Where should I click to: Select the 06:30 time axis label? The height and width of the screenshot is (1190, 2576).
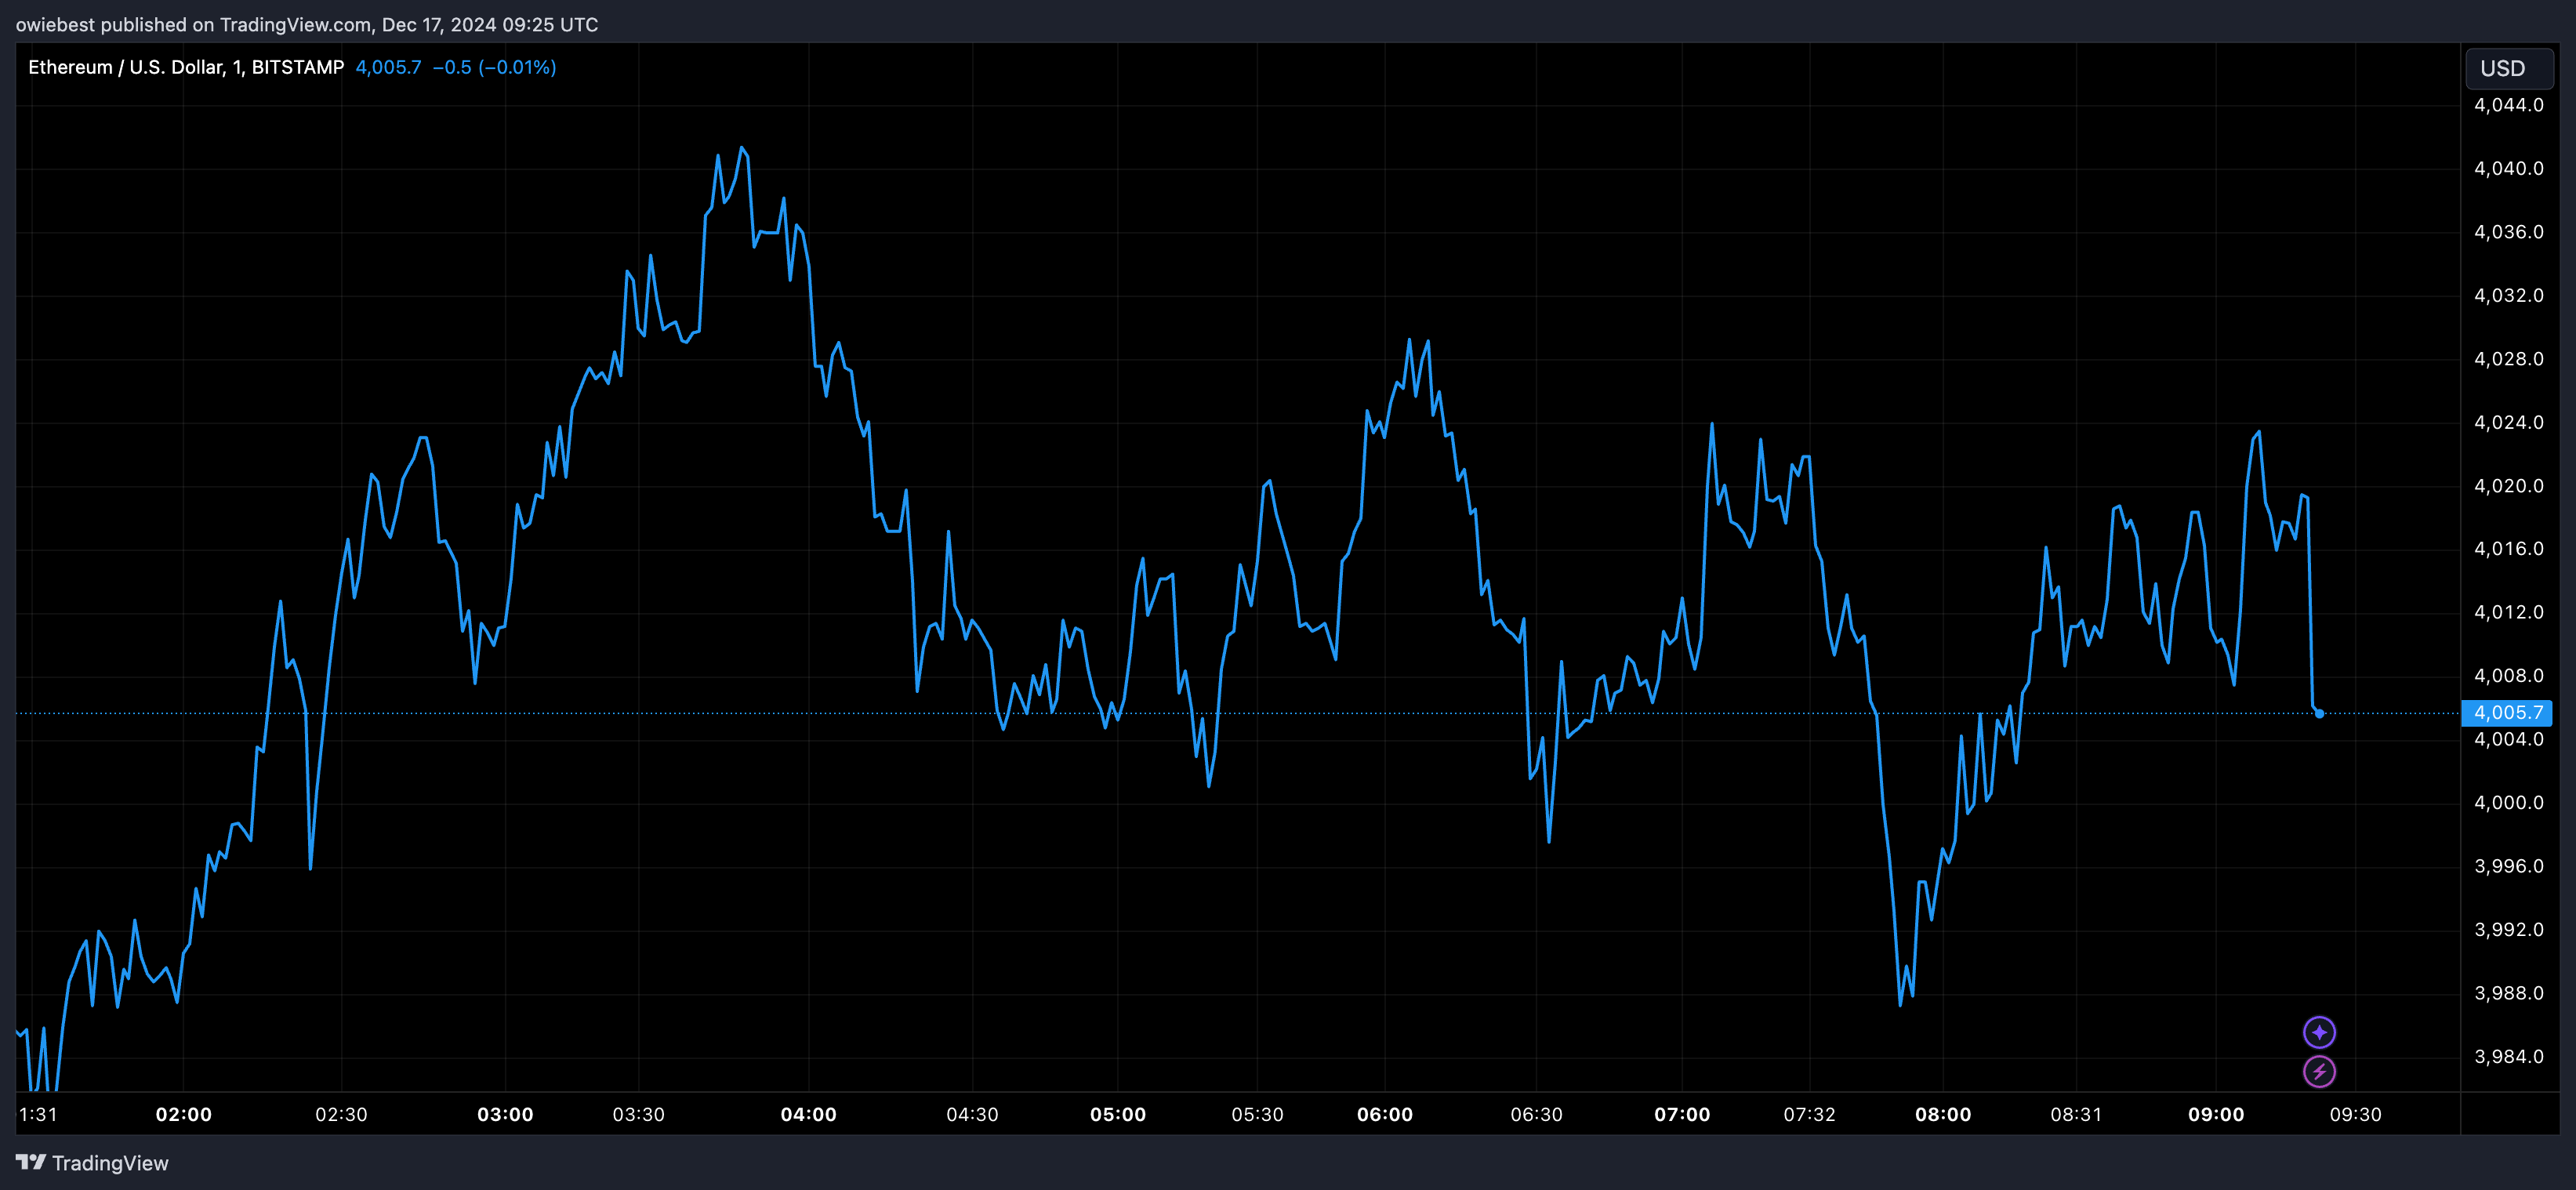(1536, 1114)
